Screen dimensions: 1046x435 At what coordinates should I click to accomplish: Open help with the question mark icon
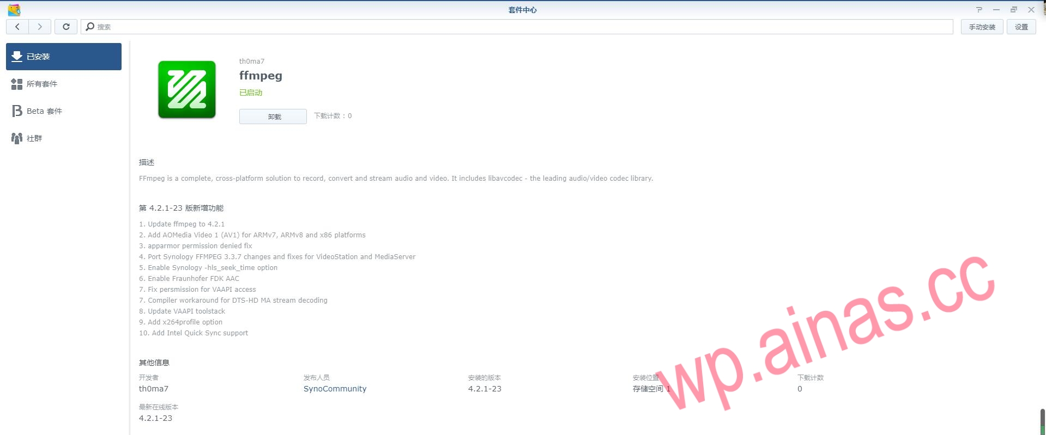979,10
